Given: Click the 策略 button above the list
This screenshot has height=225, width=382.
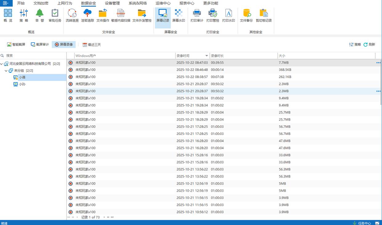Looking at the screenshot, I should click(x=355, y=44).
